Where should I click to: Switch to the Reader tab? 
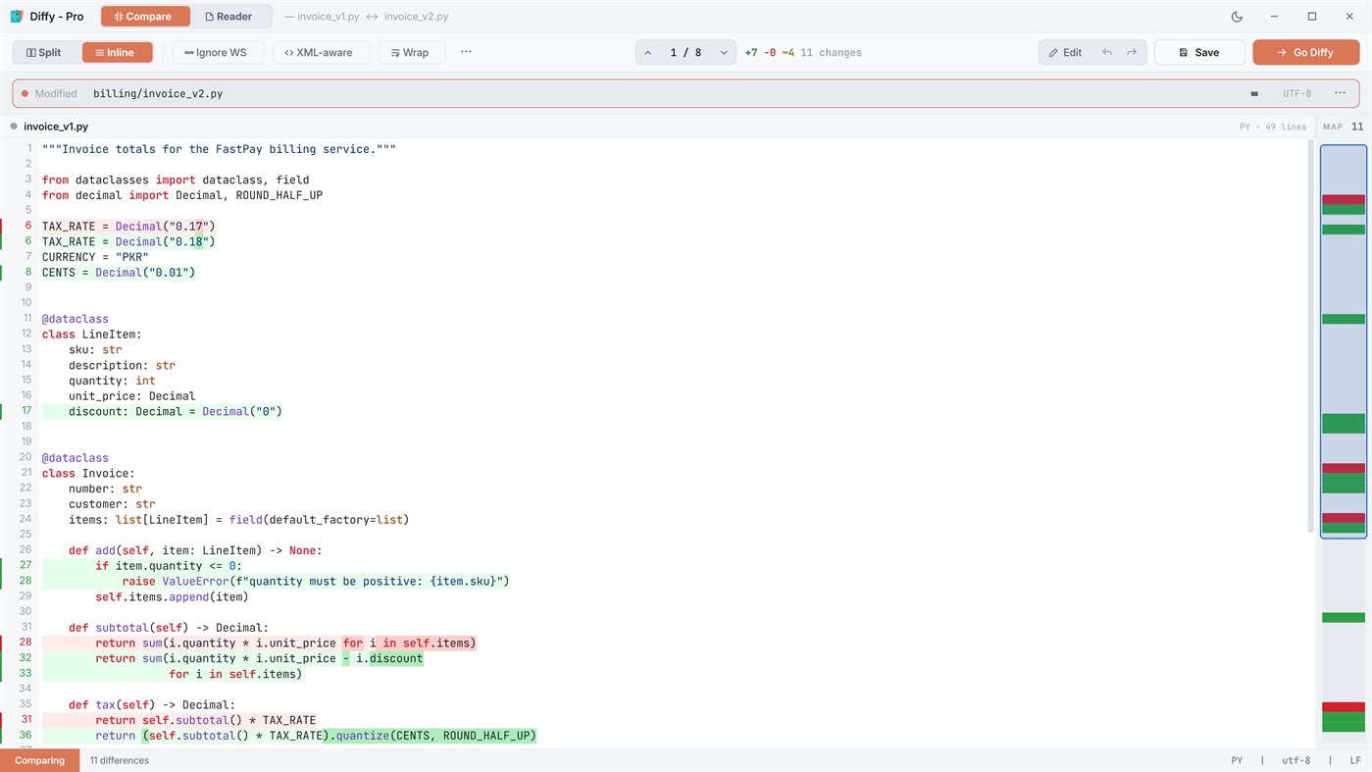tap(229, 17)
